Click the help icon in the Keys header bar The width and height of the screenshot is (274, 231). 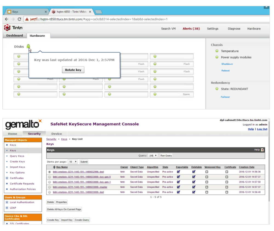pos(262,150)
